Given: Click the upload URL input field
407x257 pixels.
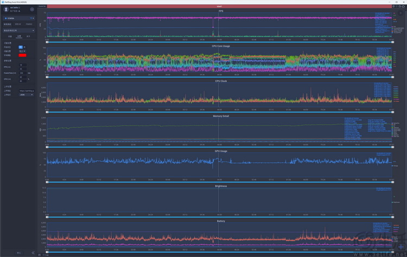Looking at the screenshot, I should click(x=26, y=91).
